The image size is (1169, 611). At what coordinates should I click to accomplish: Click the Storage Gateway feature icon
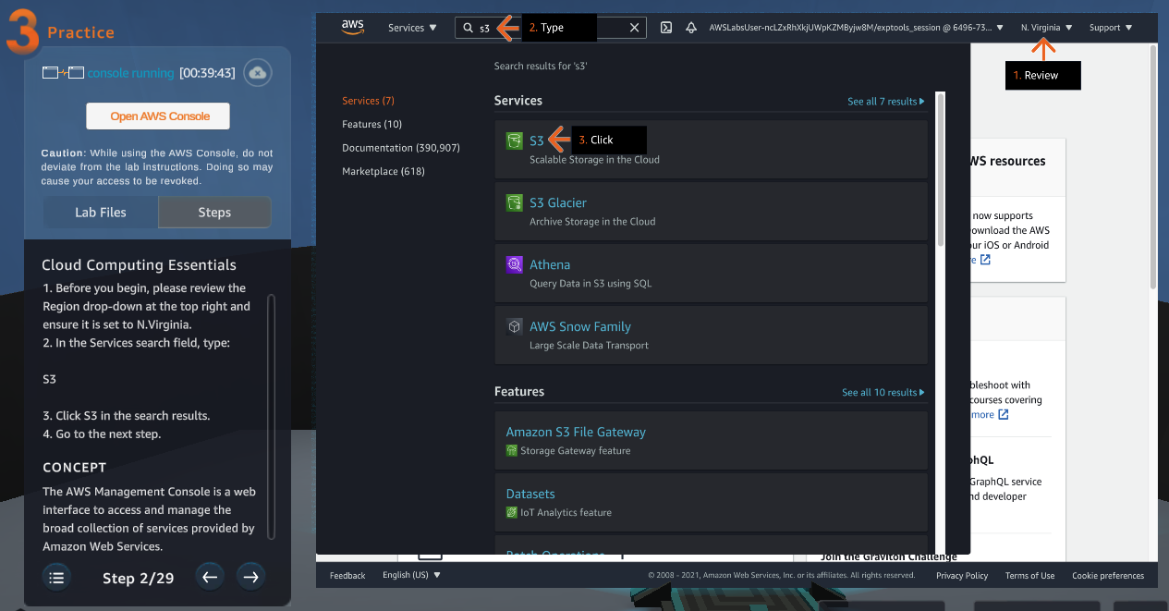[512, 450]
